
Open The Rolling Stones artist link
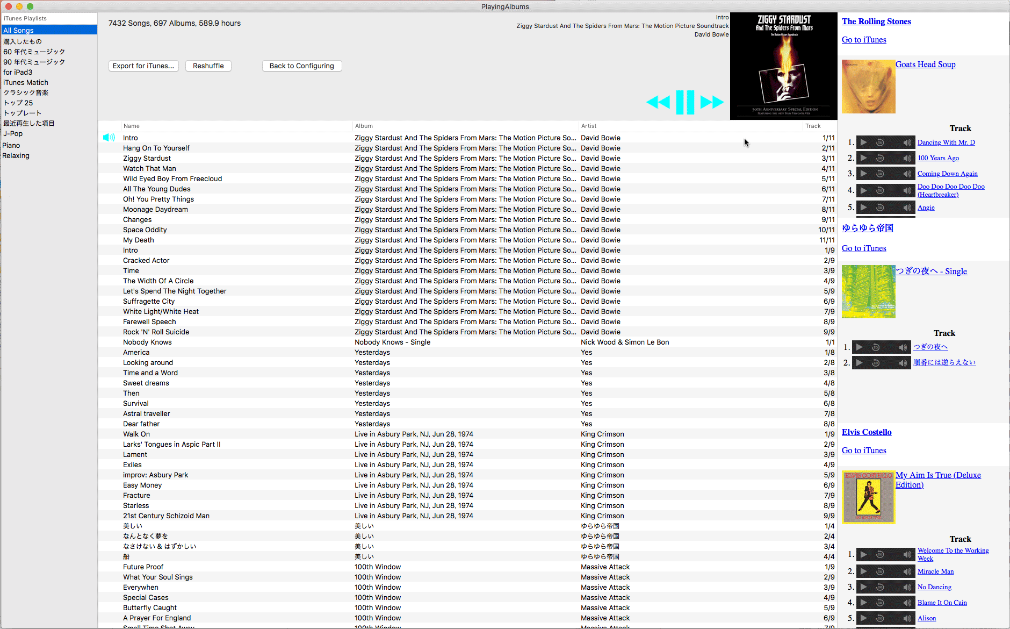[x=876, y=22]
